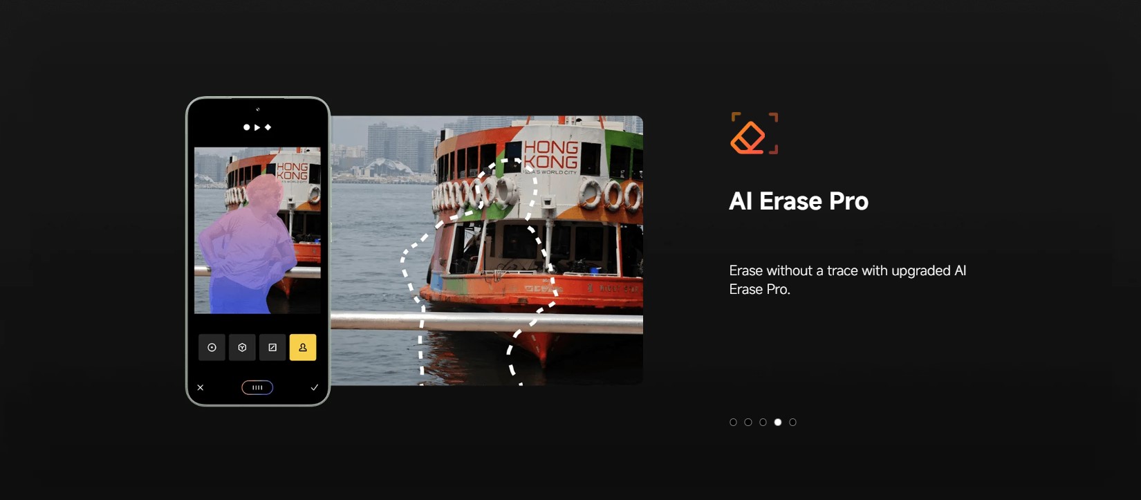
Task: Tap the circle-dot erase tool icon
Action: pyautogui.click(x=212, y=347)
